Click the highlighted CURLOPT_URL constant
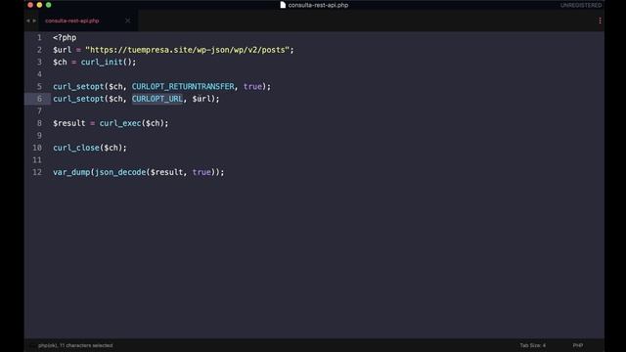Screen dimensions: 626x352 pos(157,99)
